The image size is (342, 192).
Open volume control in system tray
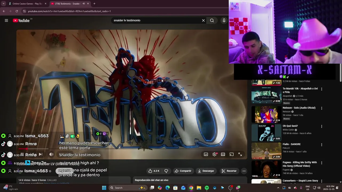click(319, 188)
